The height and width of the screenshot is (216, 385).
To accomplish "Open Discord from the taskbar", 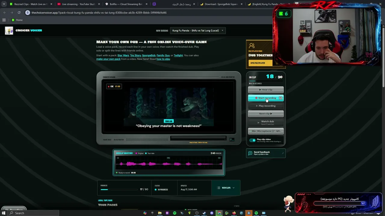I will tap(212, 213).
